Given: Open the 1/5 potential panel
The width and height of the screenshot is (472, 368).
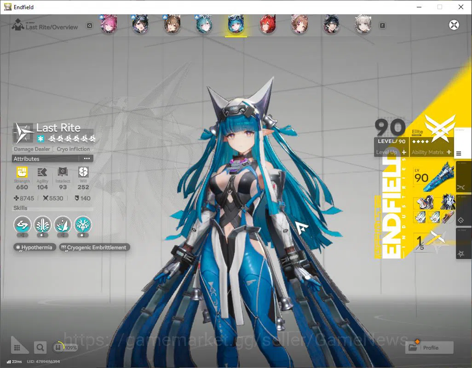Looking at the screenshot, I should (x=431, y=241).
